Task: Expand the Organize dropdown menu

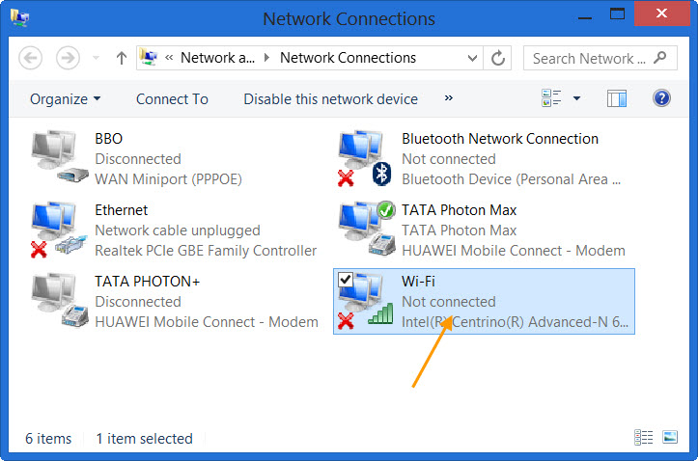Action: pyautogui.click(x=66, y=98)
